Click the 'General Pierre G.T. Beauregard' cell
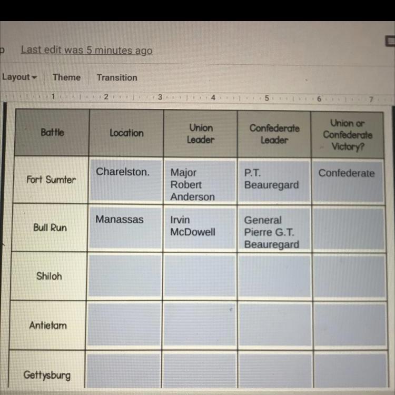Viewport: 395px width, 395px height. coord(274,229)
